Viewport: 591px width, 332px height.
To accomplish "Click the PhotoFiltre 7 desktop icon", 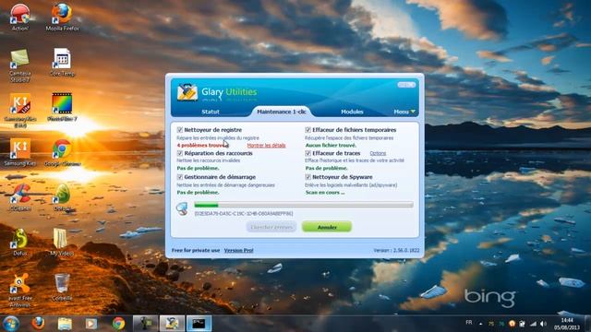I will click(62, 107).
